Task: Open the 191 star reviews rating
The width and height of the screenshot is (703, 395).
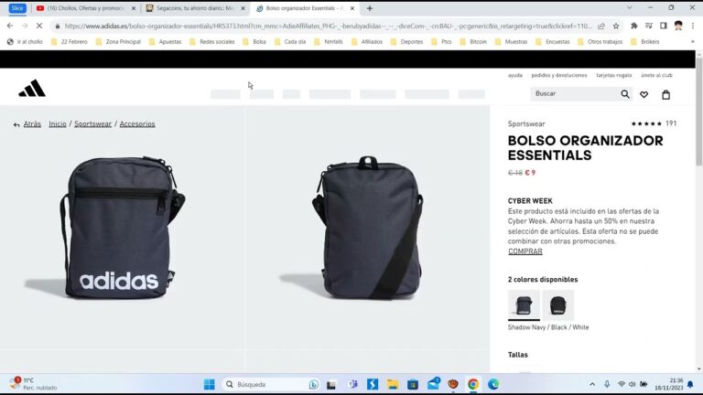Action: [654, 123]
